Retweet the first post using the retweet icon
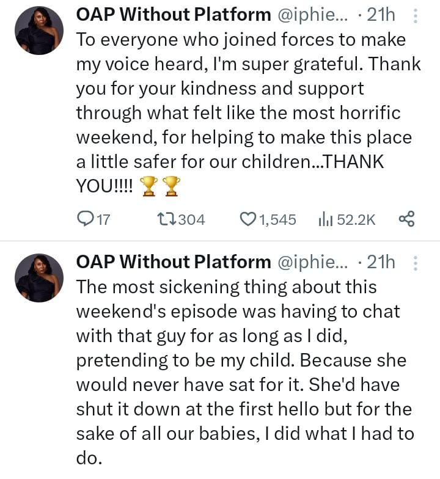Screen dimensions: 440x479 [166, 219]
